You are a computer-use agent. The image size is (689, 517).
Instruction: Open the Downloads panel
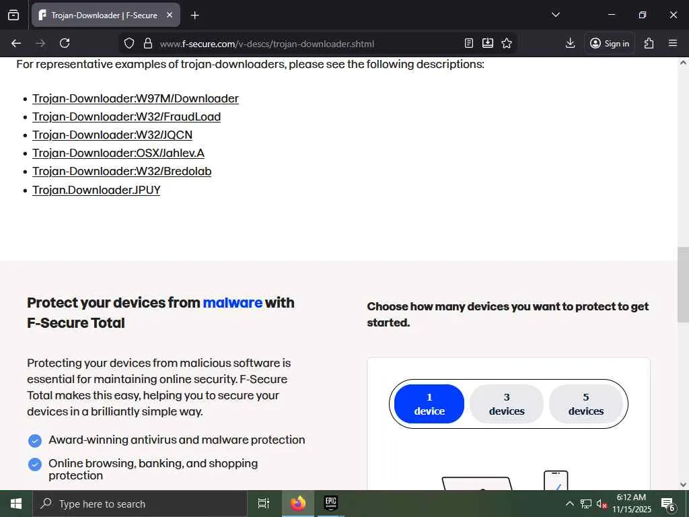570,43
